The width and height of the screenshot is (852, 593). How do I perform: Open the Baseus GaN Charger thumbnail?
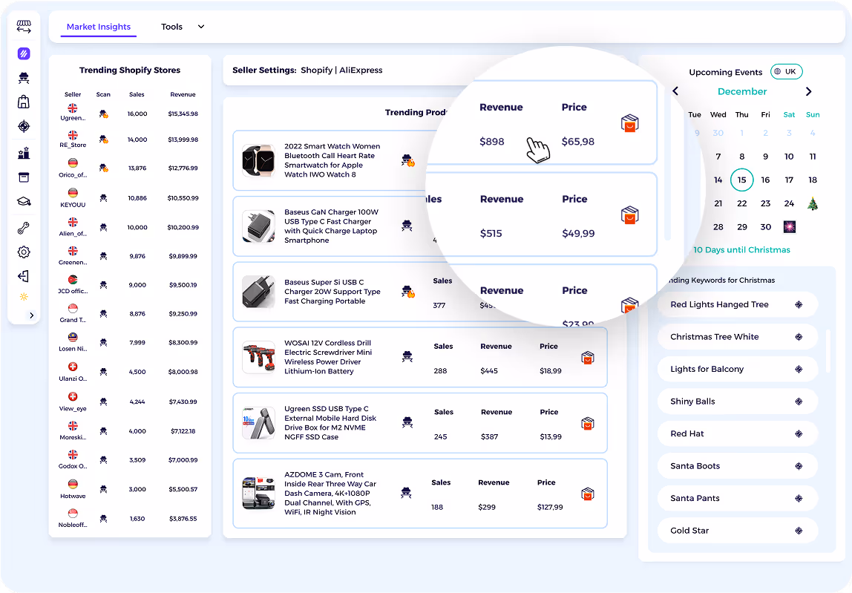point(258,226)
